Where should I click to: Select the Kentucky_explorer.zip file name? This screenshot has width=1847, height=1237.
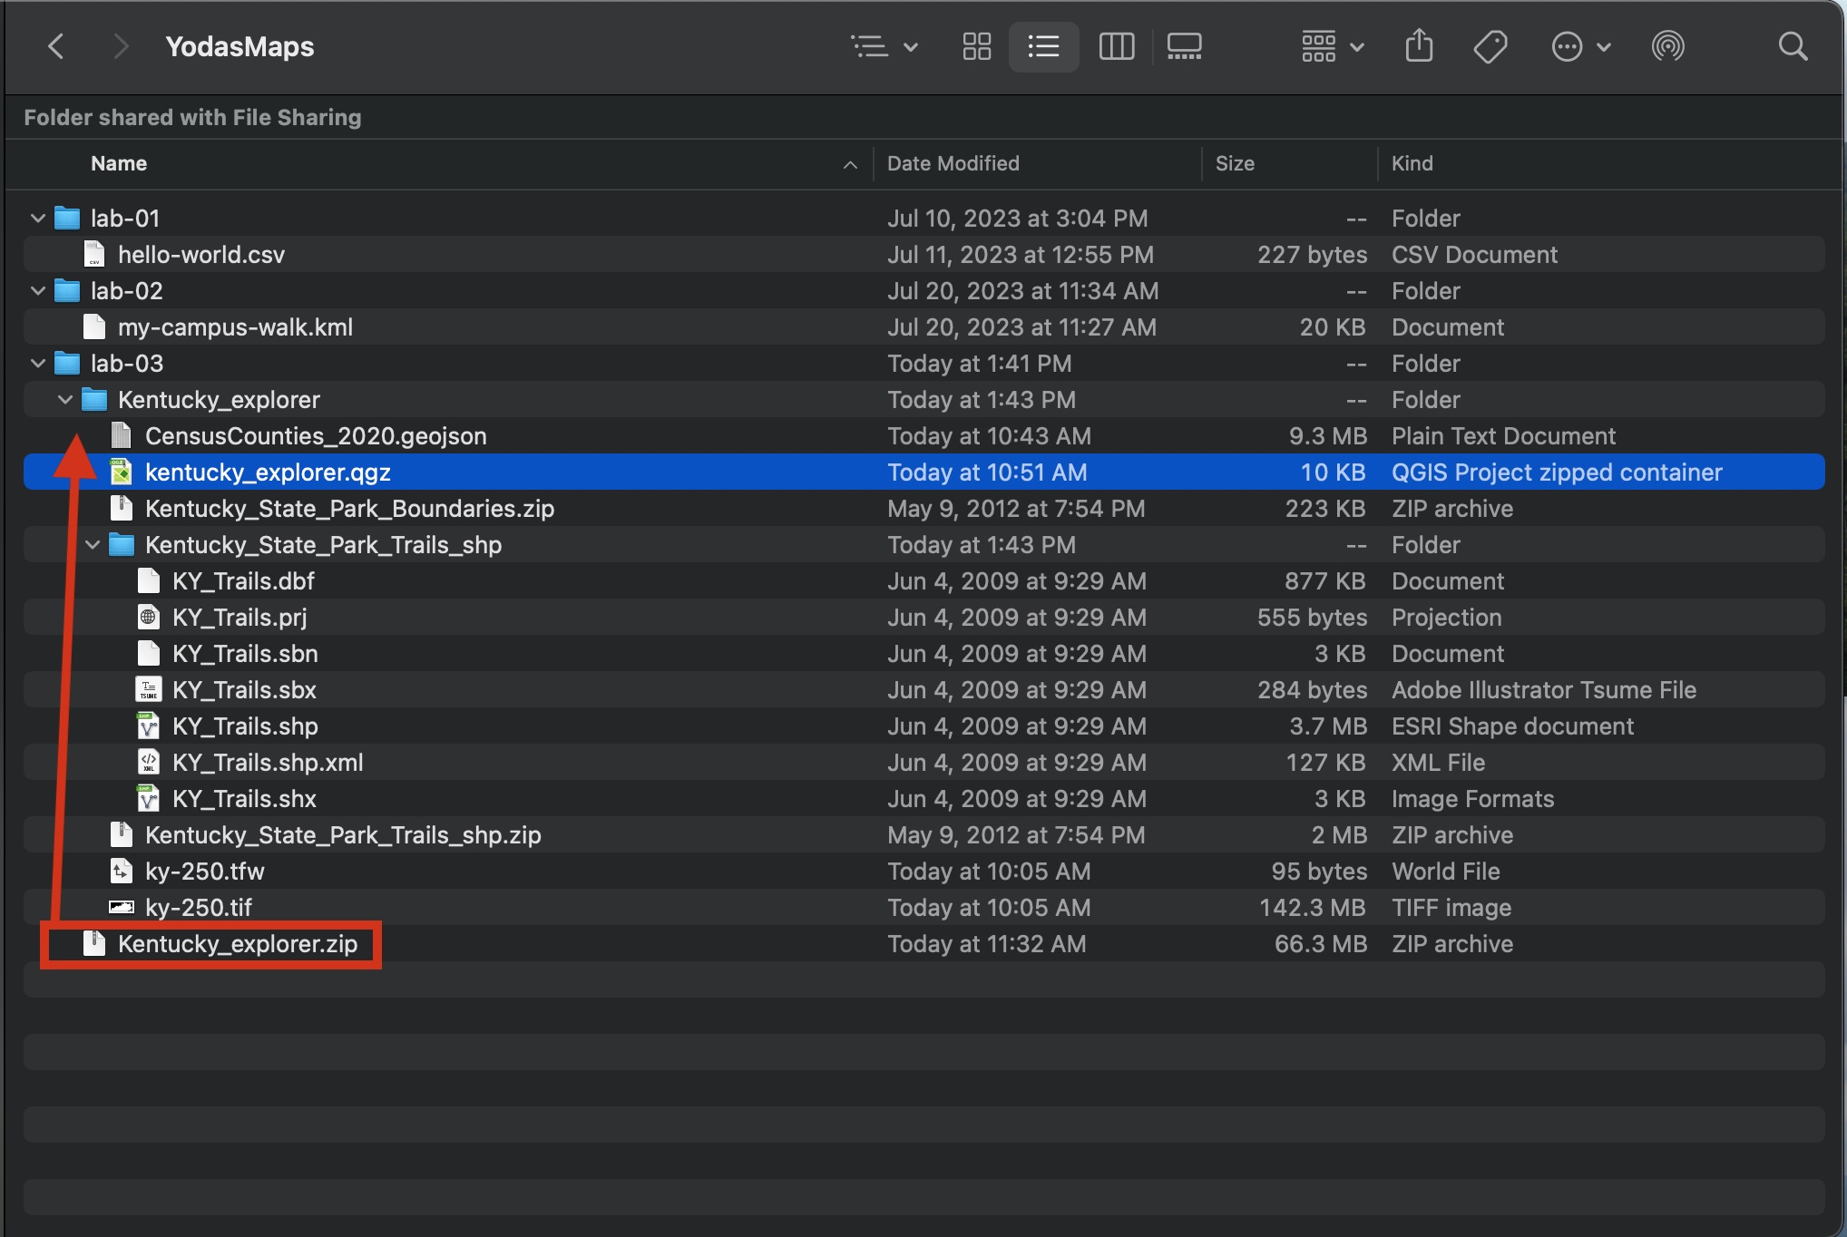click(238, 944)
